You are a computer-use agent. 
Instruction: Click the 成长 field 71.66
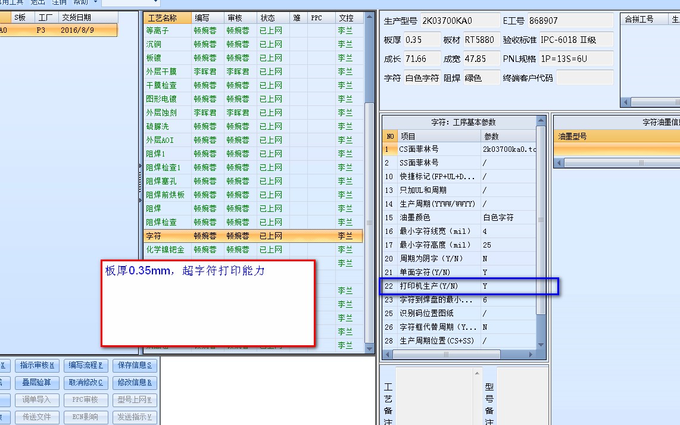[x=422, y=58]
